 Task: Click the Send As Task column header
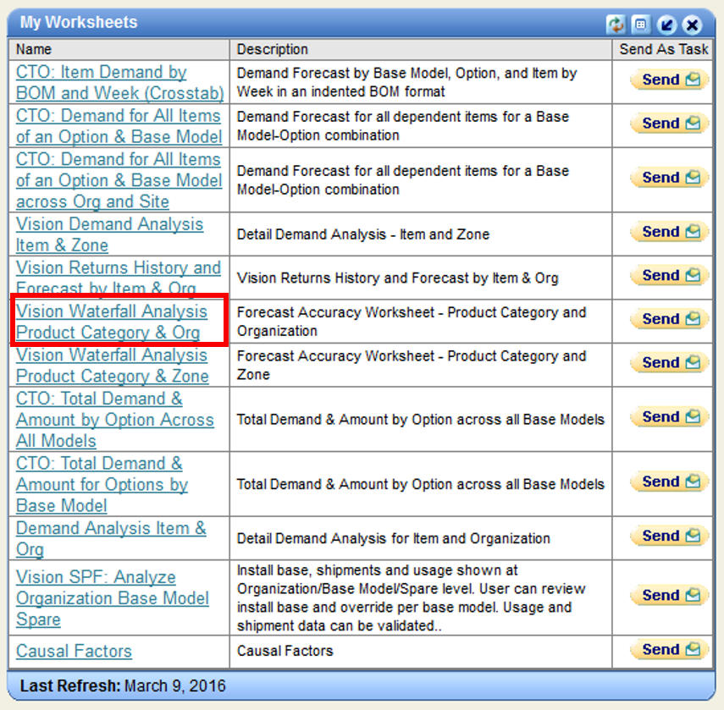point(663,49)
